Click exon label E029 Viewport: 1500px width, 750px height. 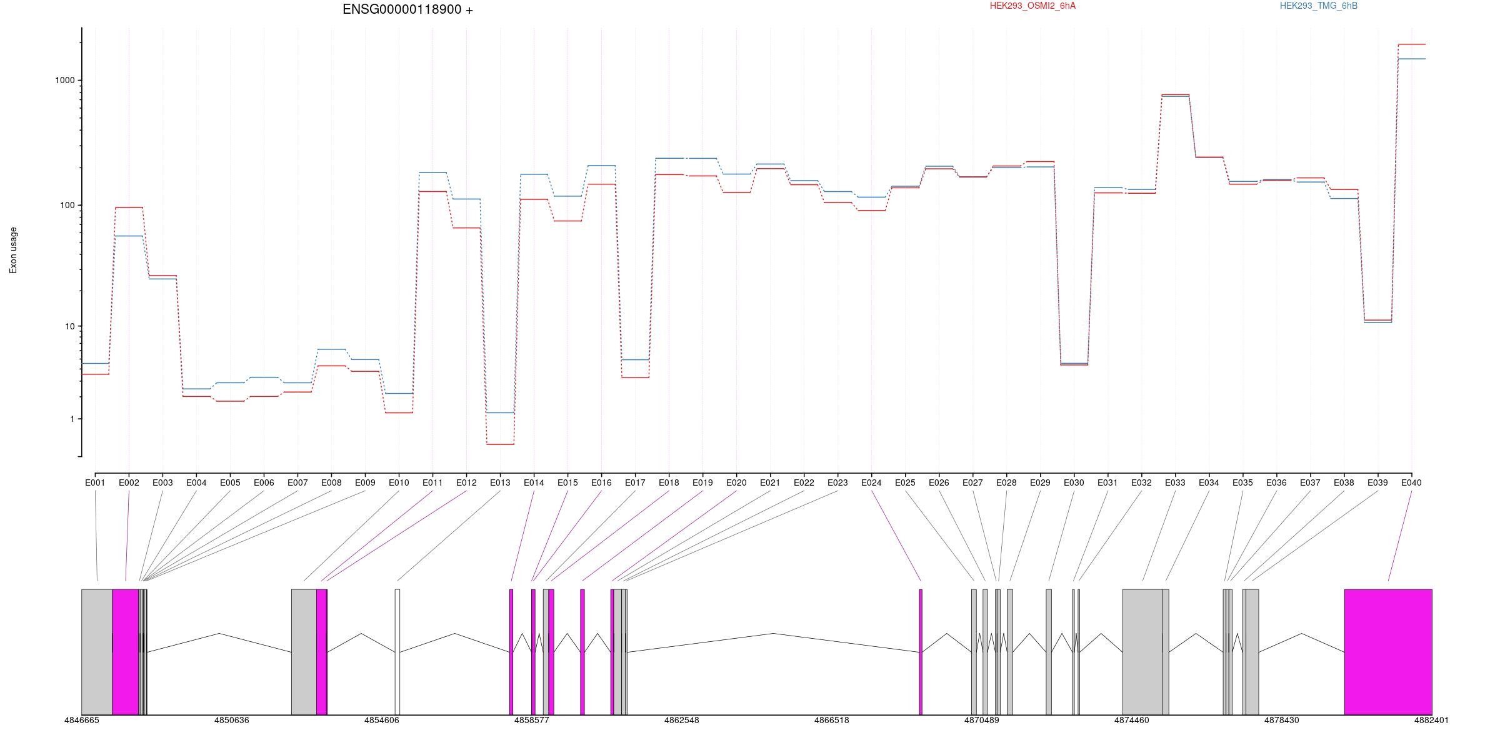(1040, 482)
